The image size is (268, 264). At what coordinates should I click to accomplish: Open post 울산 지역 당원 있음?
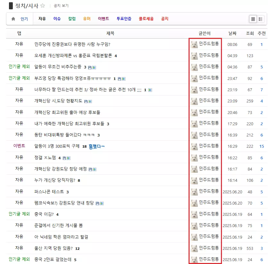[53, 248]
